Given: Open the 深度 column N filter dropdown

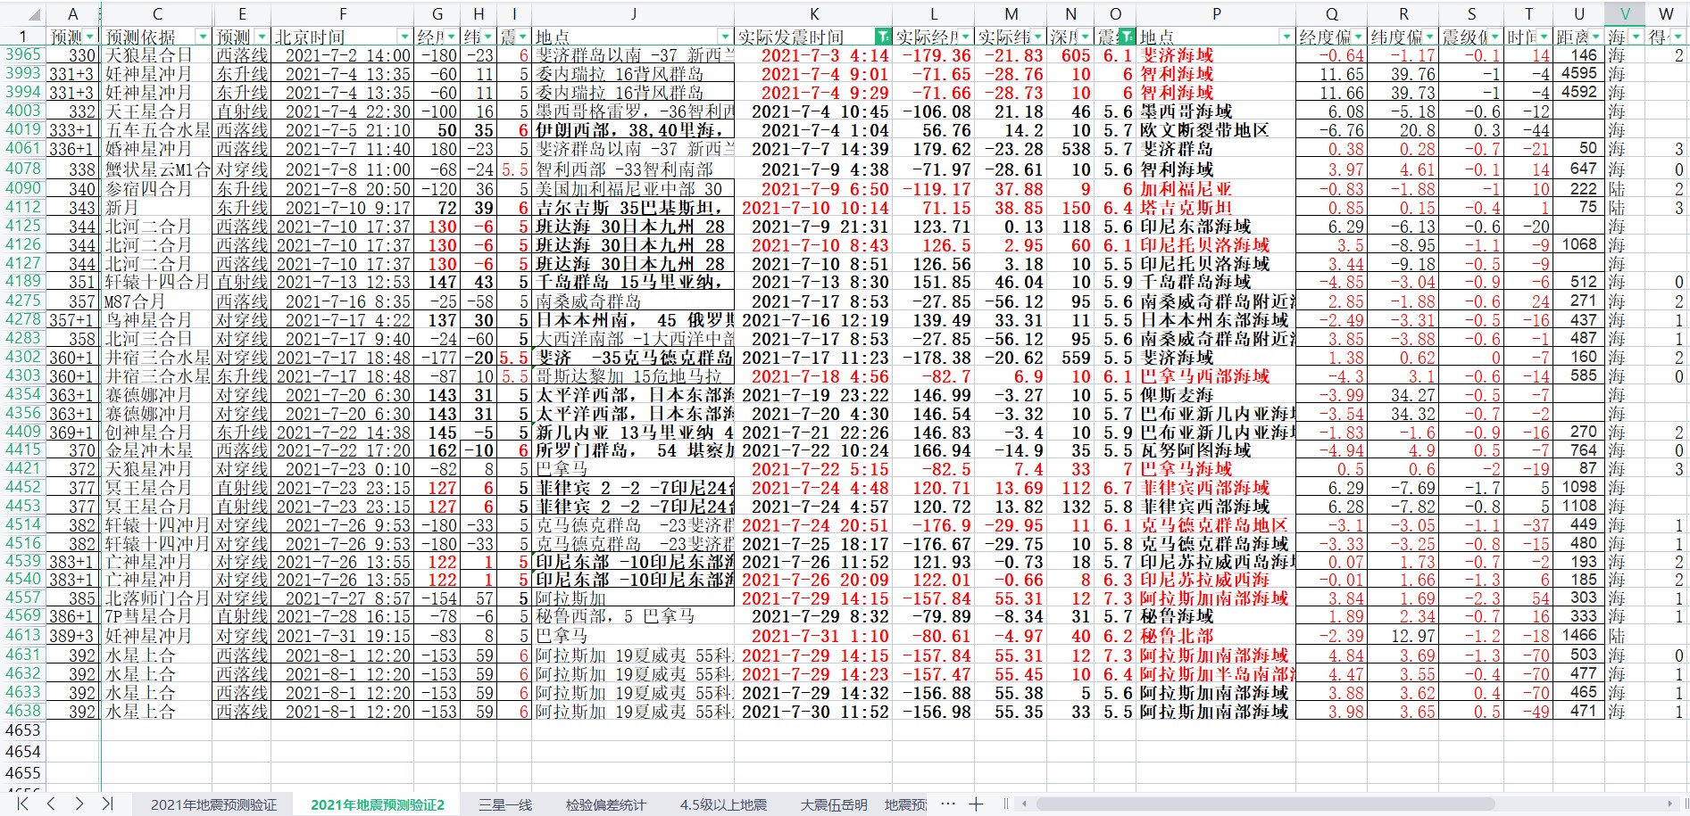Looking at the screenshot, I should pyautogui.click(x=1086, y=37).
